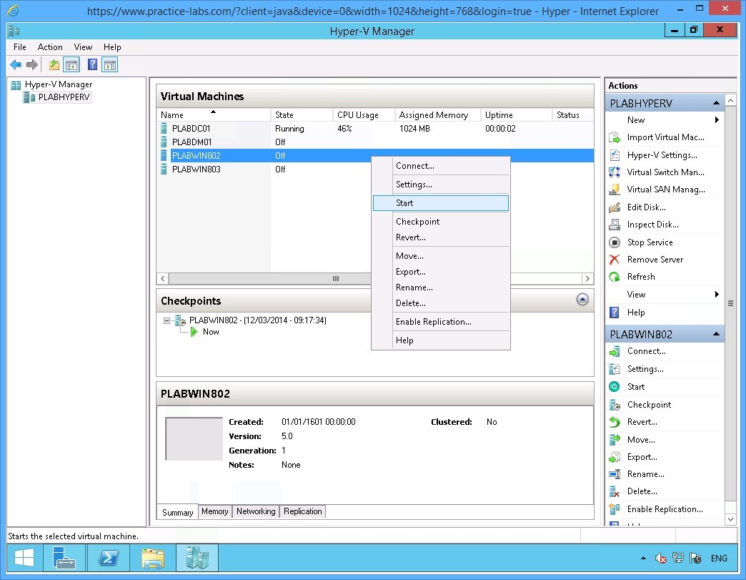The height and width of the screenshot is (580, 746).
Task: Launch PowerShell from the taskbar
Action: (109, 558)
